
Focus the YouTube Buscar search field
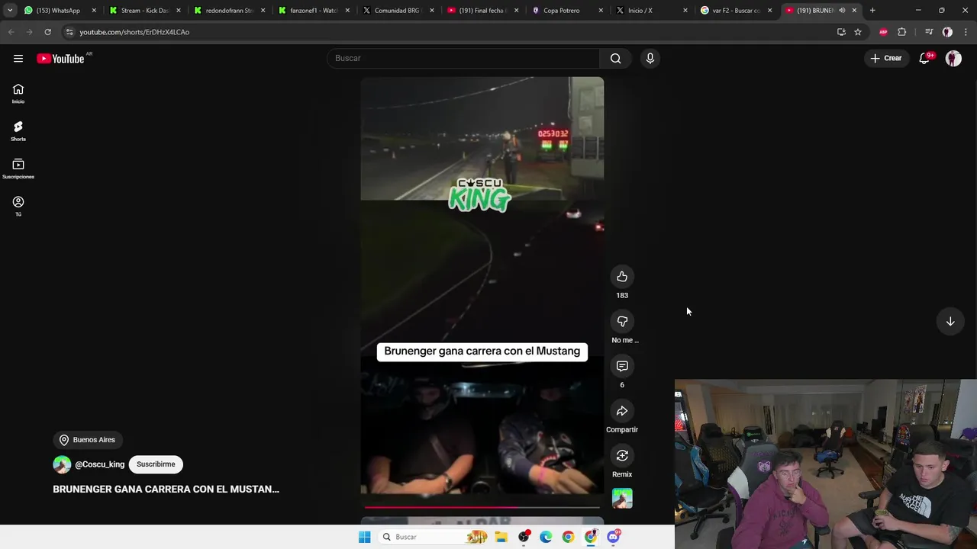(x=463, y=59)
